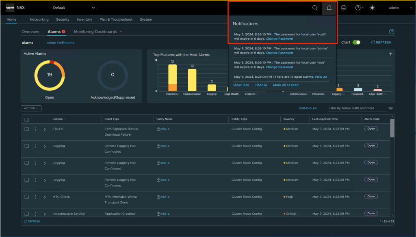Check the select-all checkbox in the table header
Viewport: 416px width, 237px height.
click(x=26, y=119)
